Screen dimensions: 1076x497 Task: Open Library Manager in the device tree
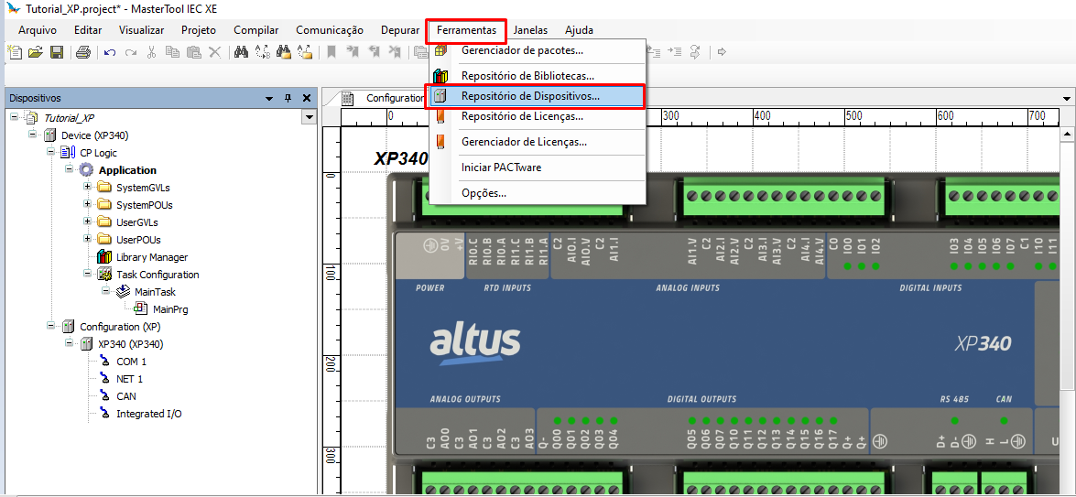(151, 257)
